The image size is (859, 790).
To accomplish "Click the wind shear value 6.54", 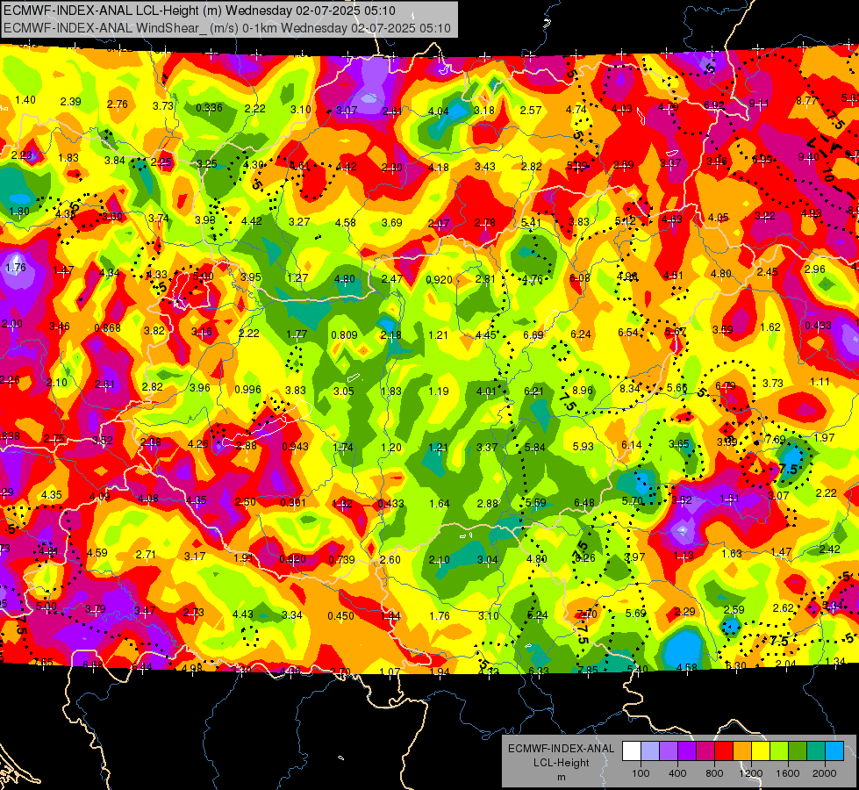I will 628,333.
